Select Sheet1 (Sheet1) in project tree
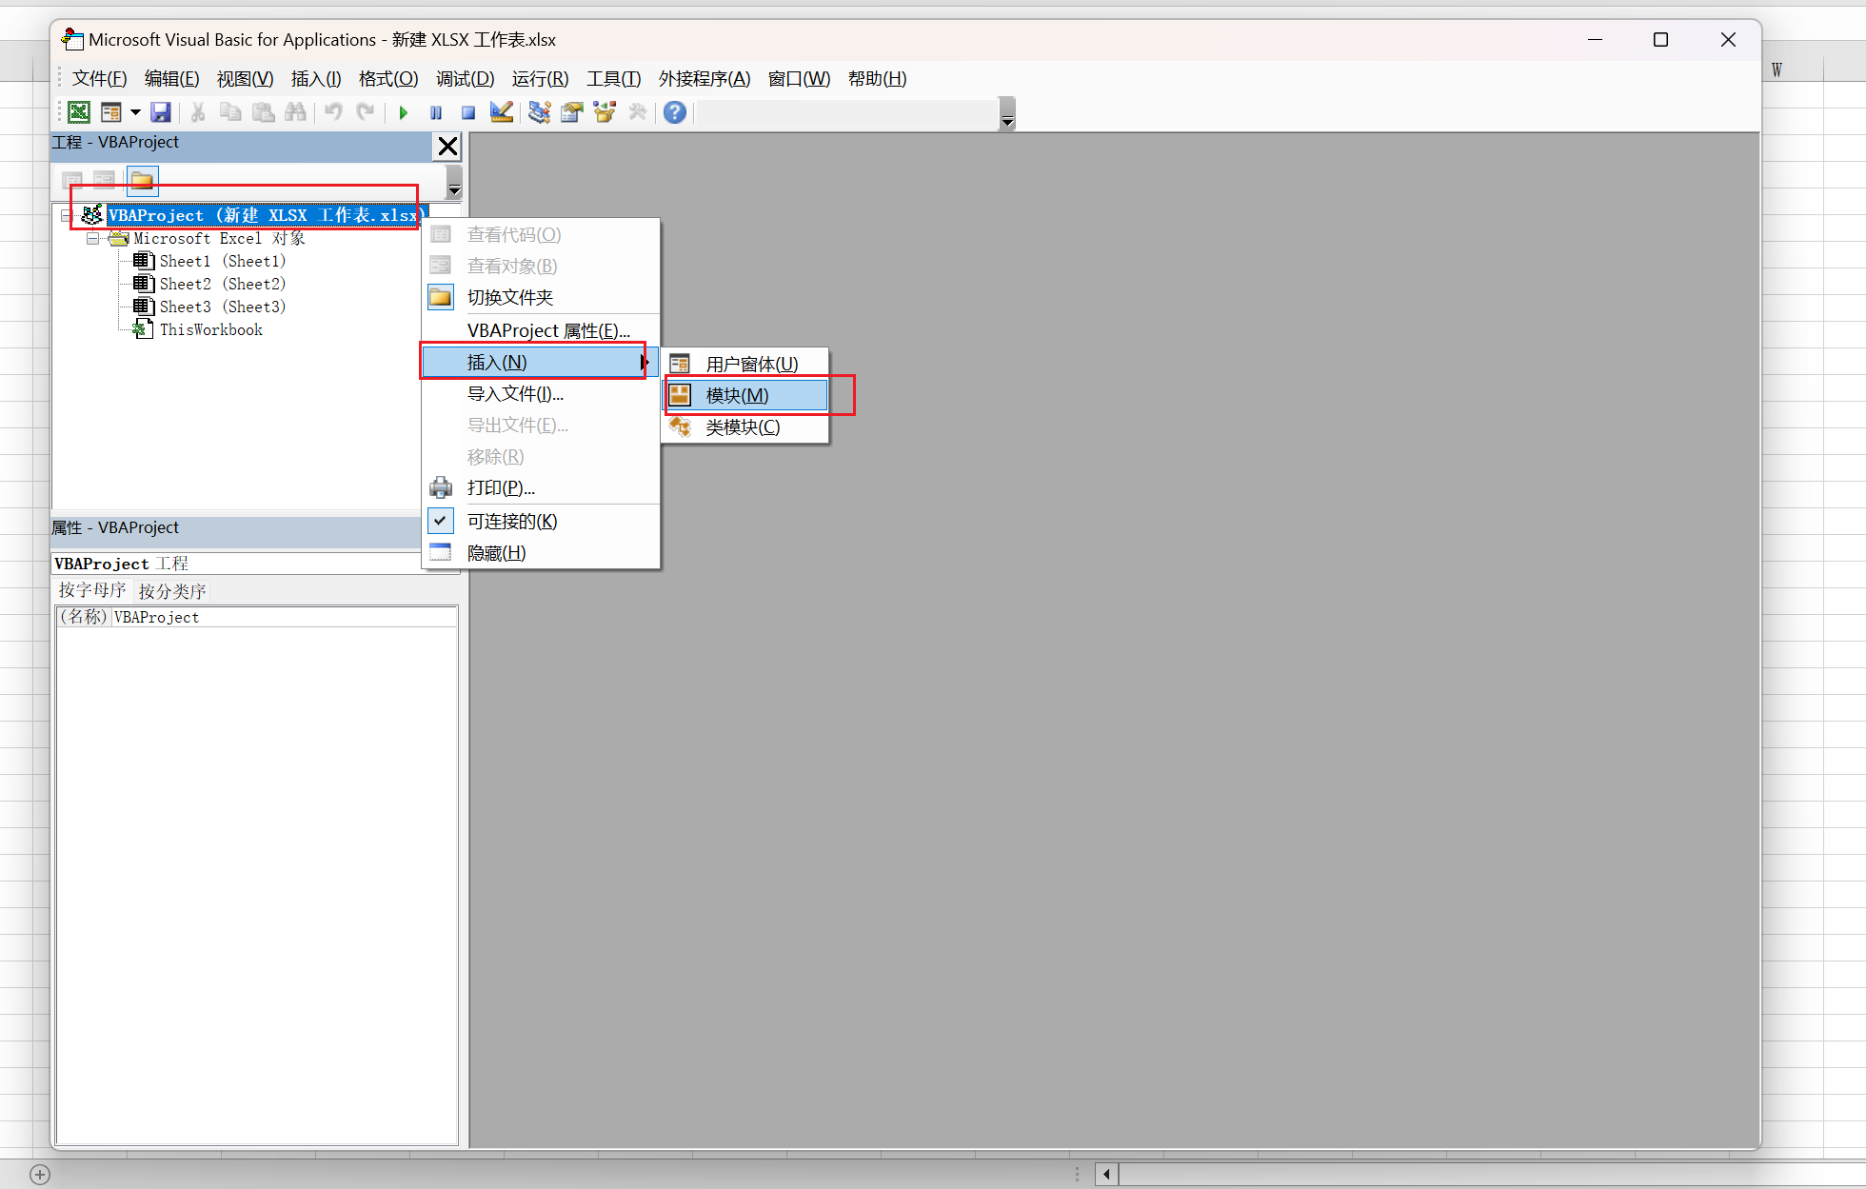This screenshot has height=1189, width=1866. click(x=222, y=261)
